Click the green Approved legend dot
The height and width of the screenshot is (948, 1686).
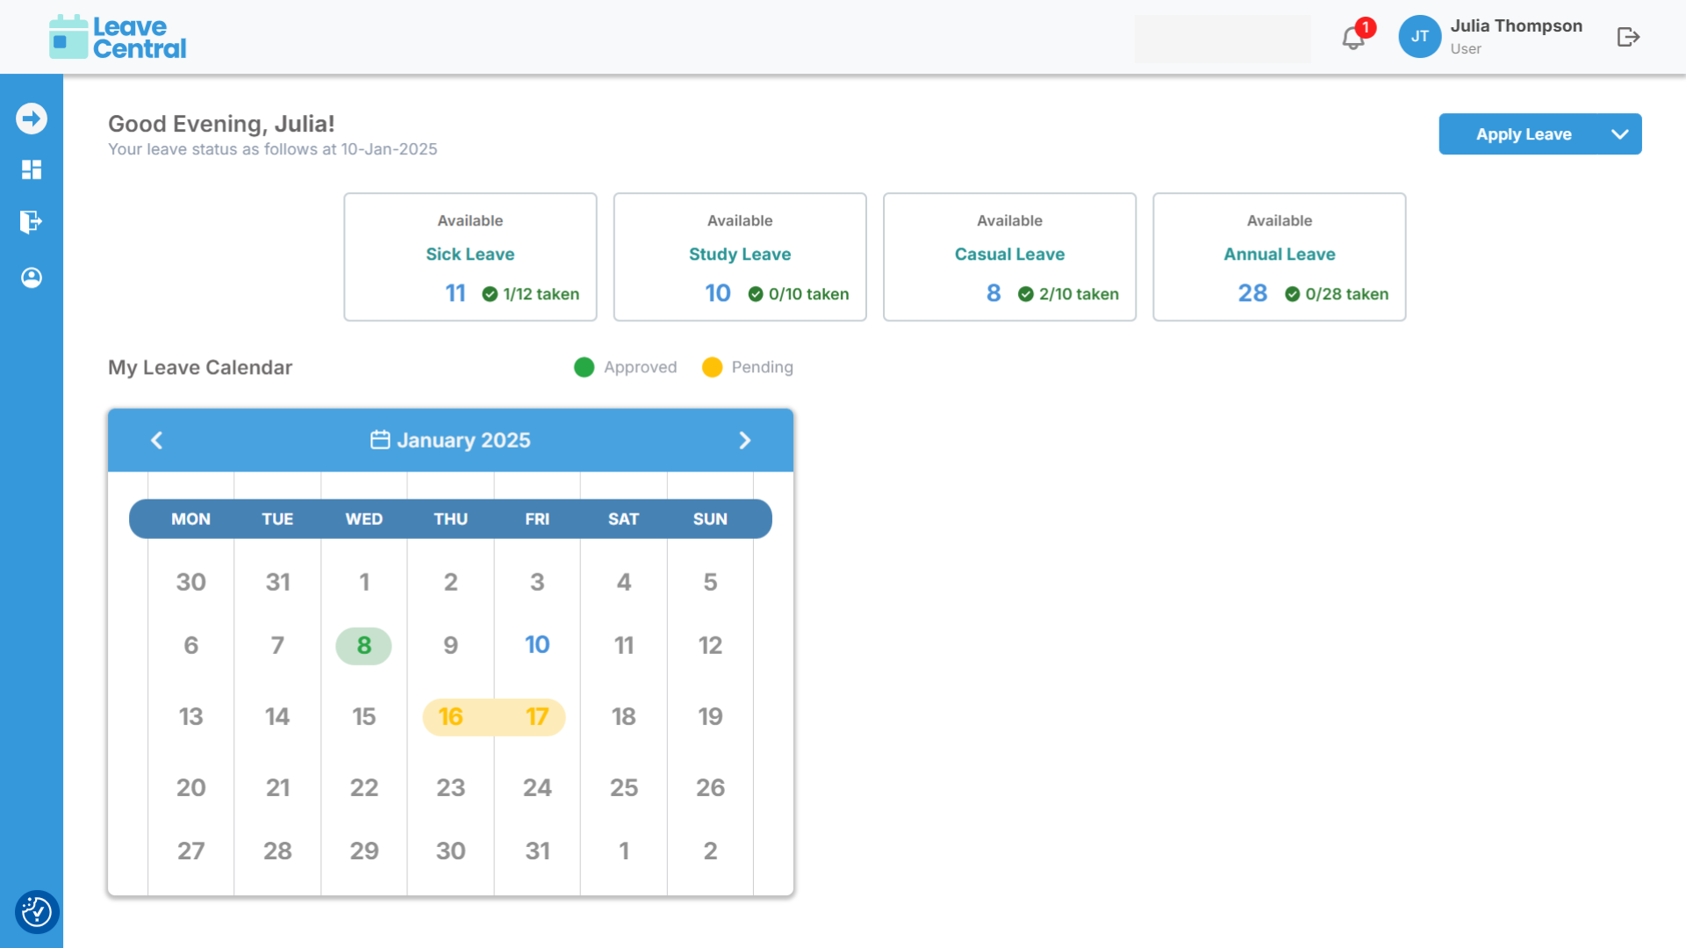click(x=584, y=367)
